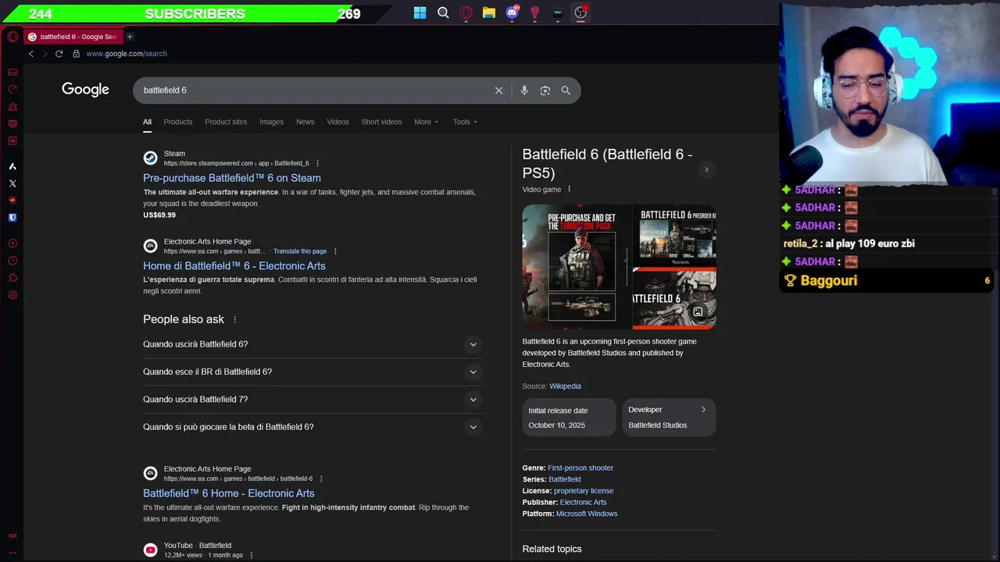This screenshot has height=562, width=1000.
Task: Open 'Battlefield 6 Home - Electronic Arts' link
Action: pyautogui.click(x=229, y=493)
